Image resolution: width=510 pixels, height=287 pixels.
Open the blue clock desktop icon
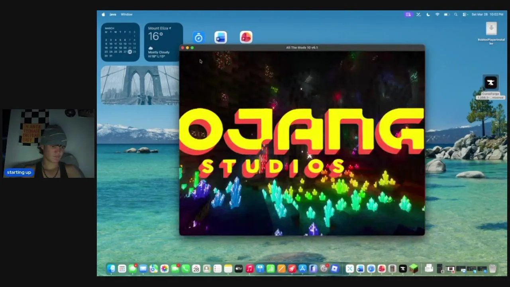198,37
